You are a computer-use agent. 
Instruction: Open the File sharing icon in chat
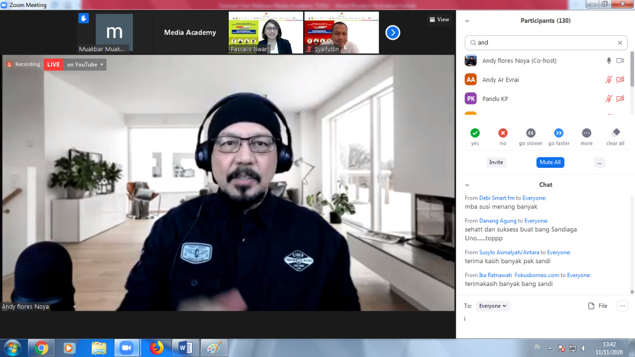[590, 305]
